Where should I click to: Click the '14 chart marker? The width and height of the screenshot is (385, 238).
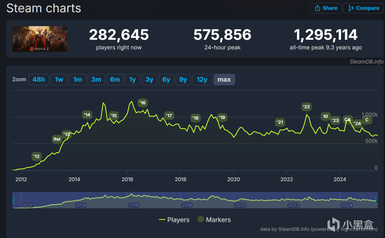pos(87,115)
